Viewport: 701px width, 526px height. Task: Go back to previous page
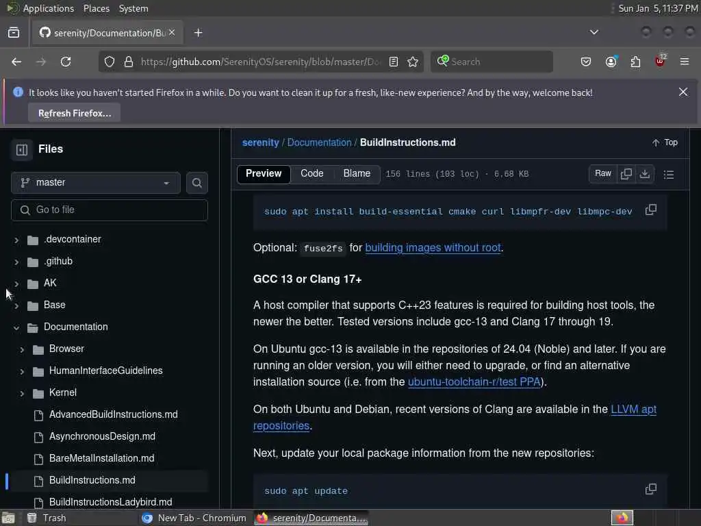(16, 62)
